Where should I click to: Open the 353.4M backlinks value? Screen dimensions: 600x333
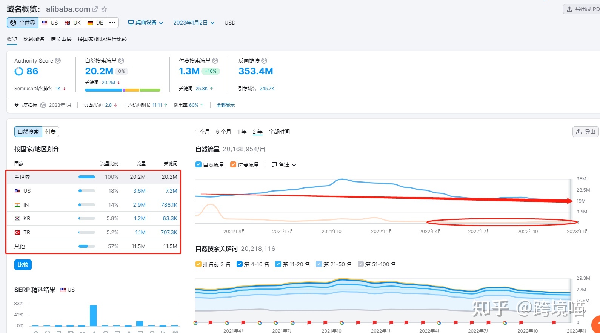pyautogui.click(x=256, y=71)
